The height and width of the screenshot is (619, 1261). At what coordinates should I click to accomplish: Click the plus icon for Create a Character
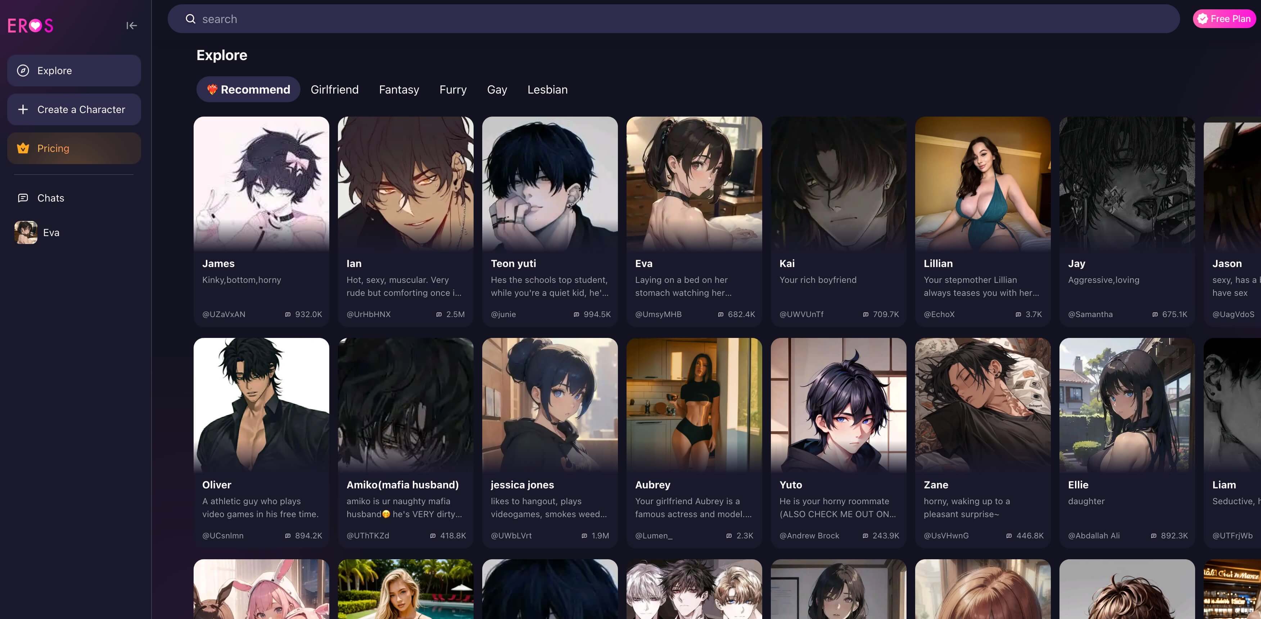(23, 109)
